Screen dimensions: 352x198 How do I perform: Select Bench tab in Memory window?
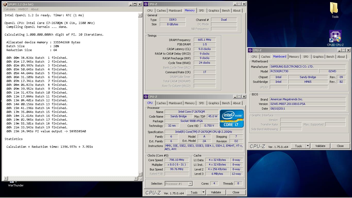click(226, 11)
